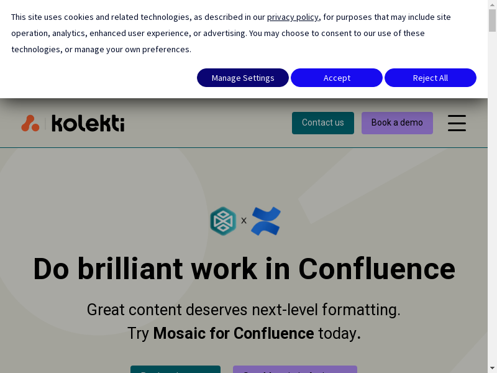Click the teal button below the tagline

(175, 369)
